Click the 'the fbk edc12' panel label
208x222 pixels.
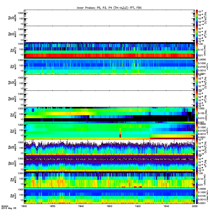click(x=13, y=180)
